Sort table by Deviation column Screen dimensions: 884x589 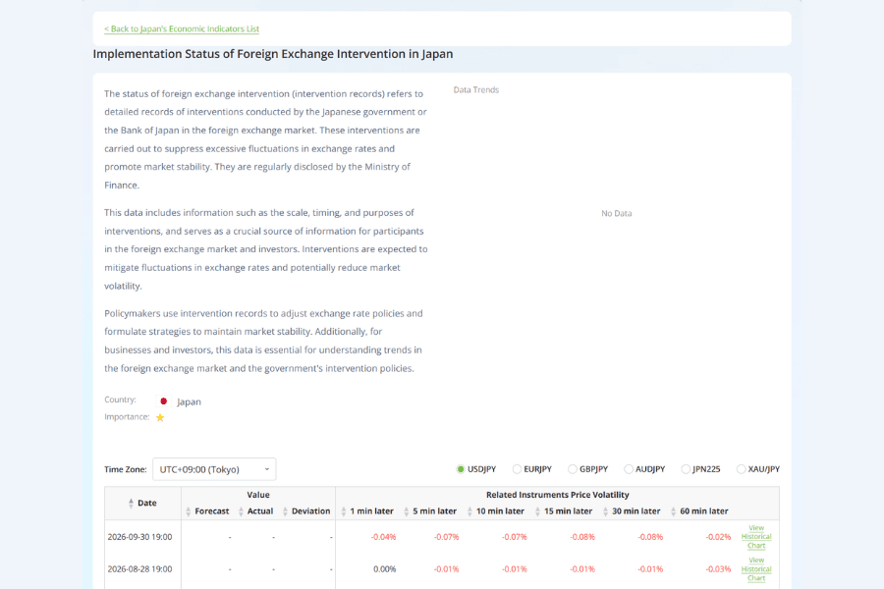pyautogui.click(x=306, y=511)
